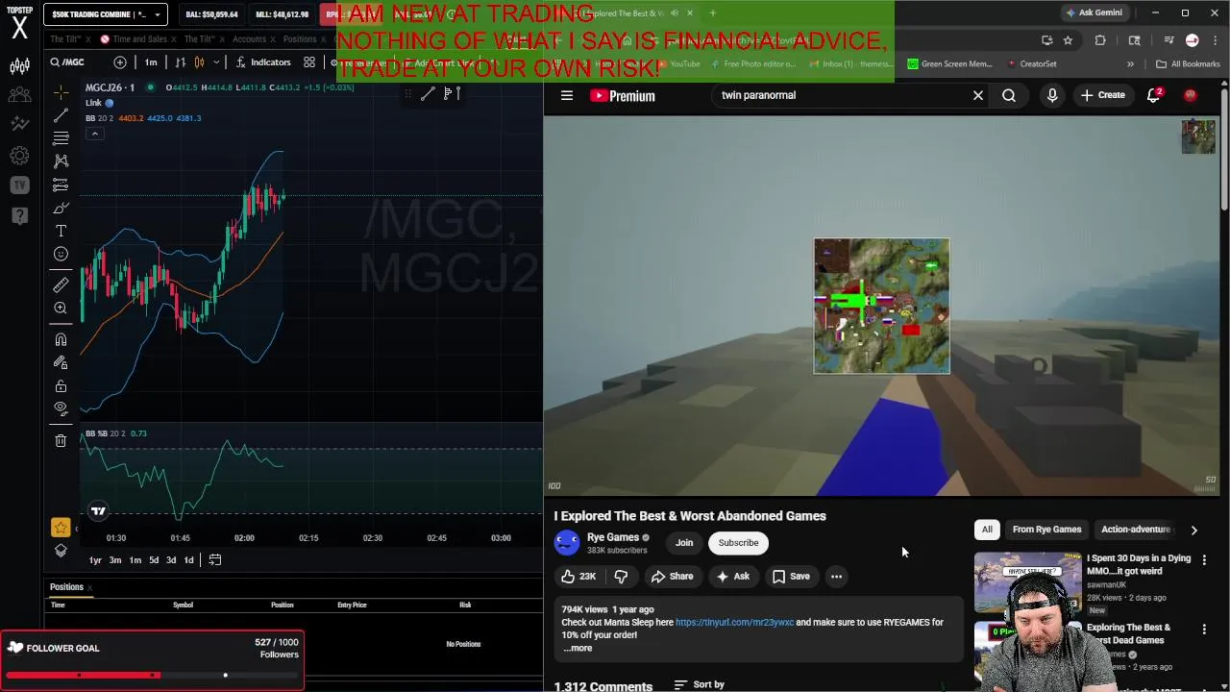
Task: Join the Rye Games channel membership
Action: point(684,543)
